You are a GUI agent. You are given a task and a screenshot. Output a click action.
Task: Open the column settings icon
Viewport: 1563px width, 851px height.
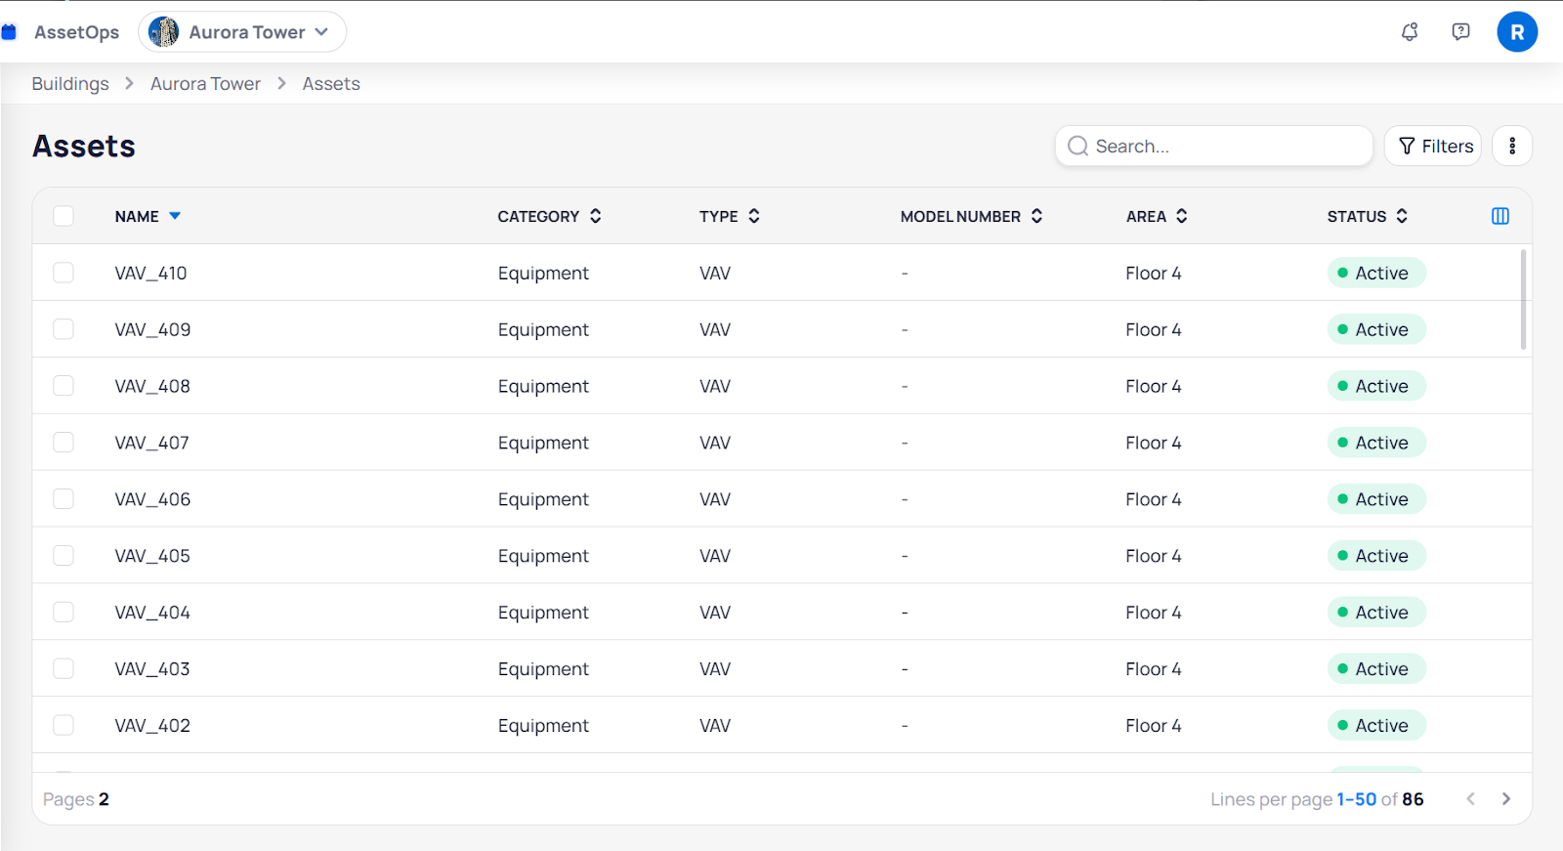pos(1500,216)
